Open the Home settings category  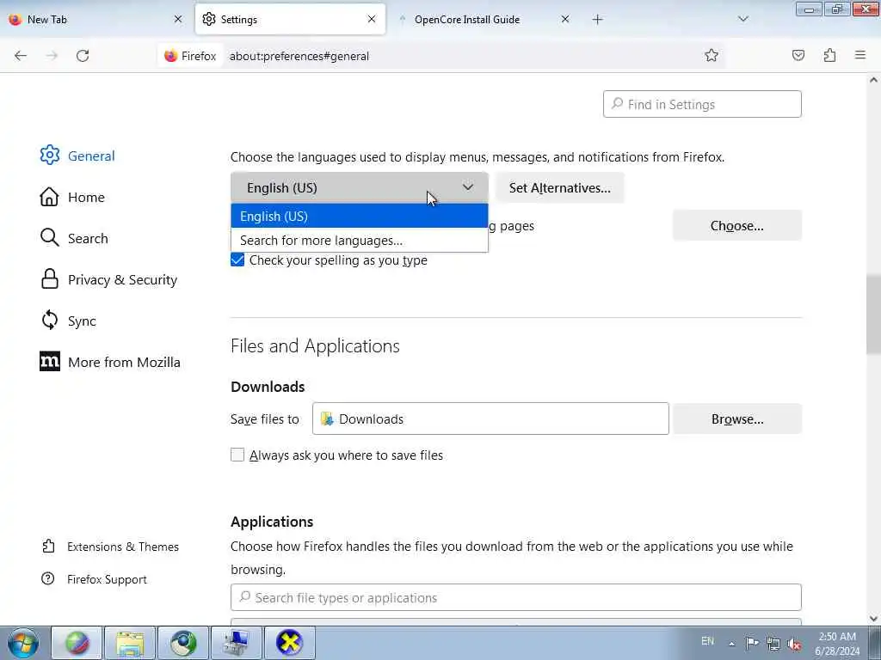tap(72, 197)
